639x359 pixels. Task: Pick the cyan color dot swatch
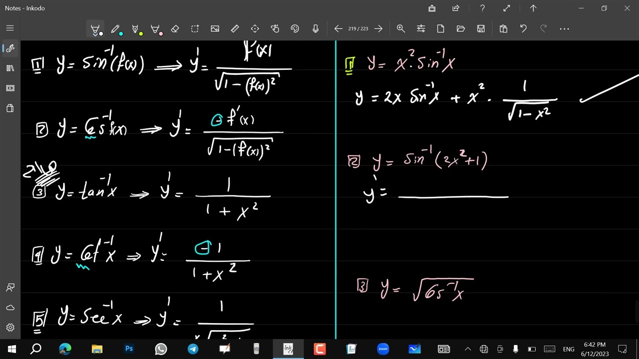121,33
